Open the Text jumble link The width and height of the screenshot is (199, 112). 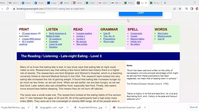click(x=82, y=44)
